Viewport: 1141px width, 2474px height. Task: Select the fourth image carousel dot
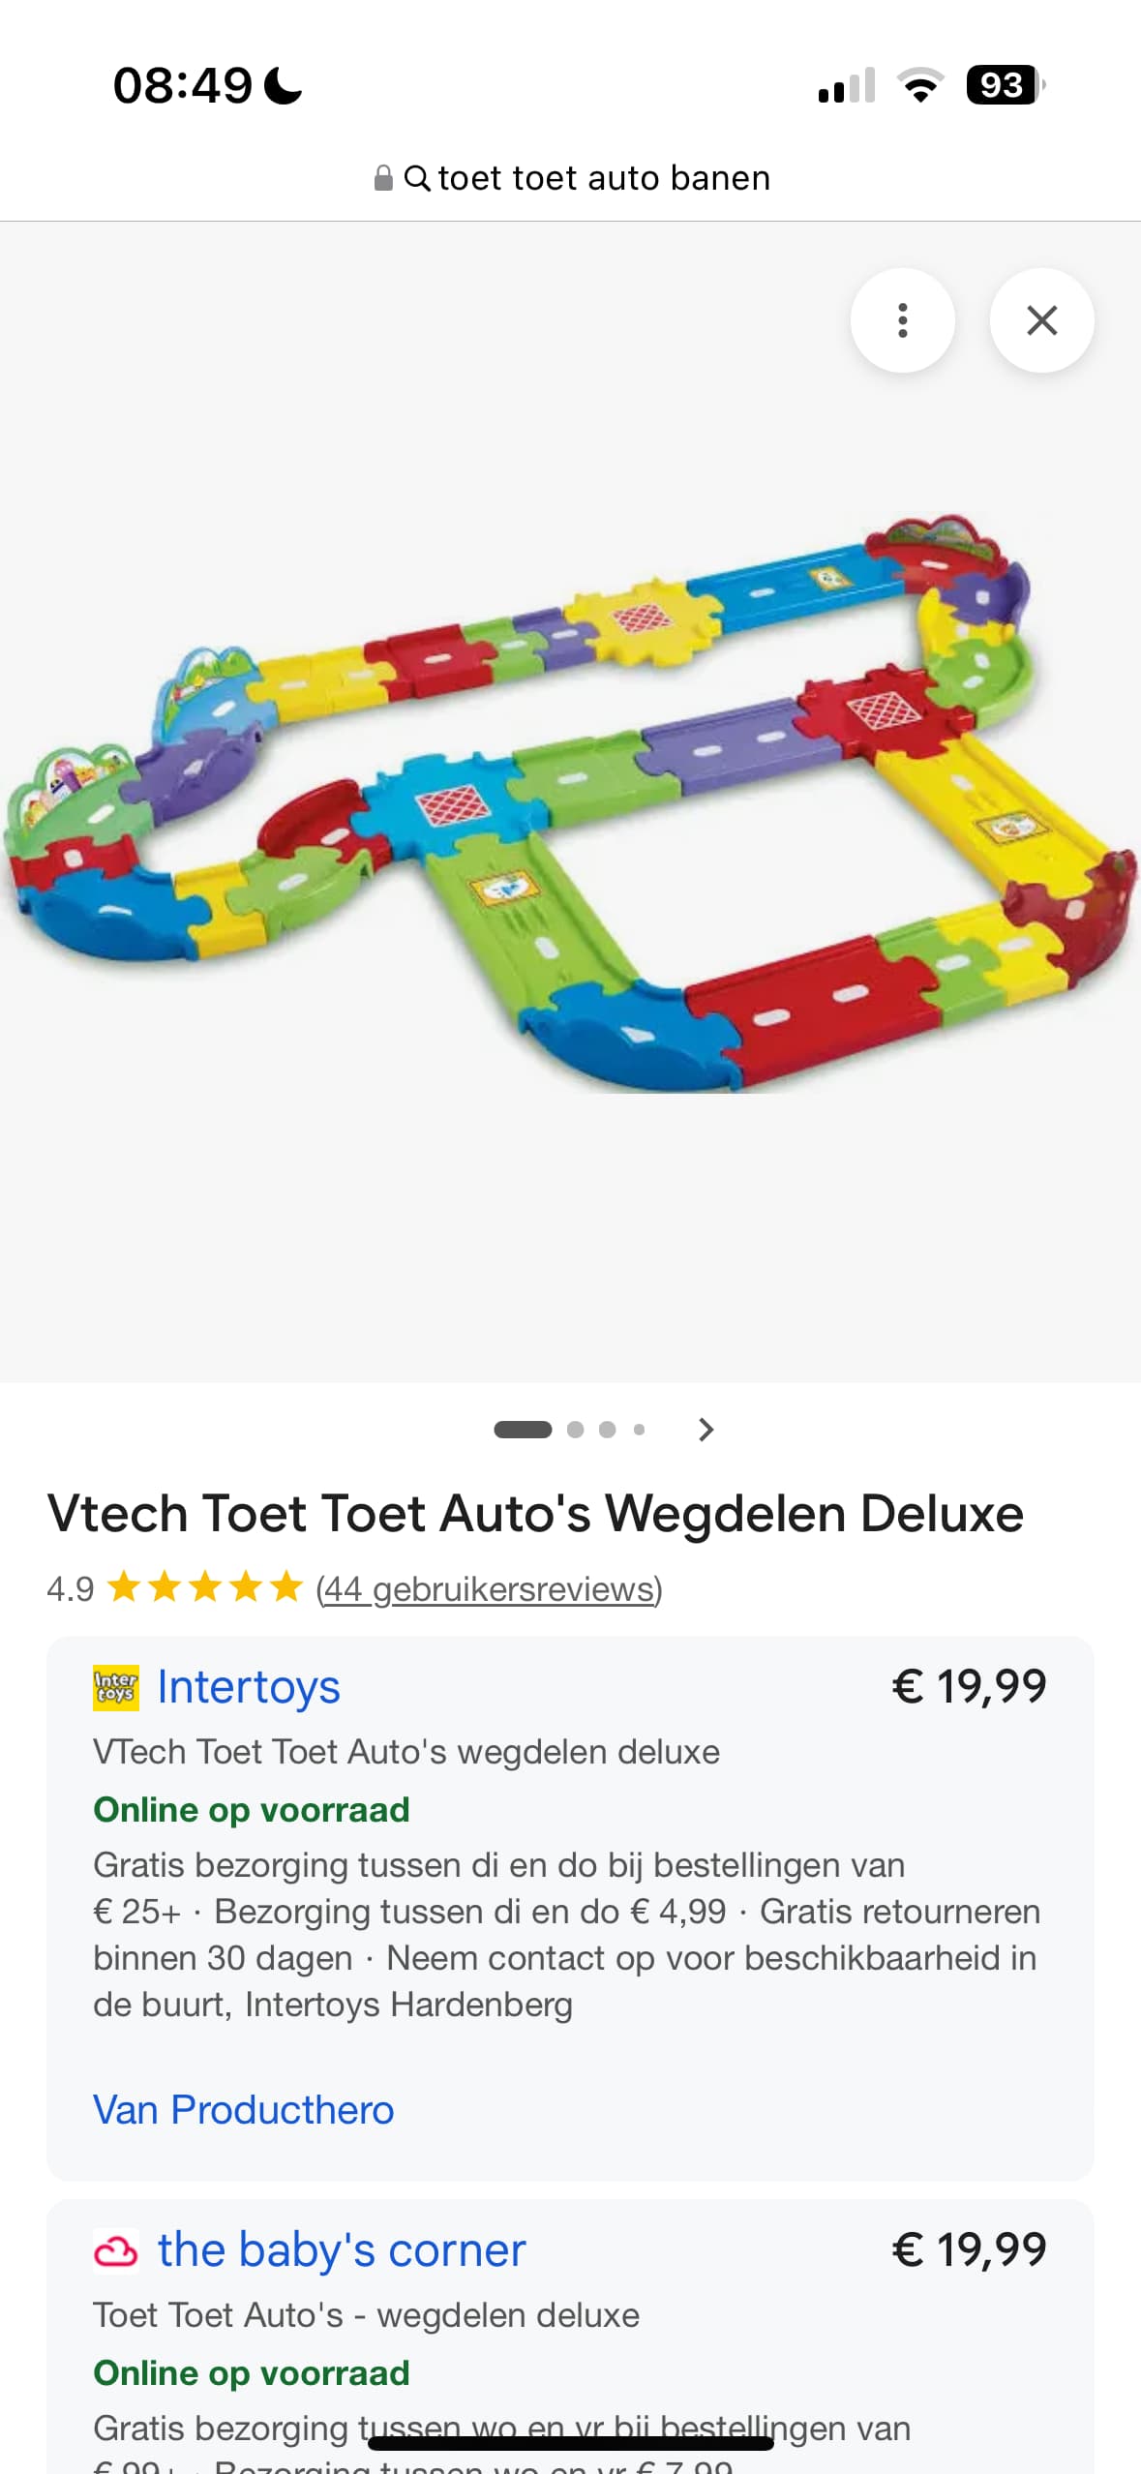pos(639,1430)
